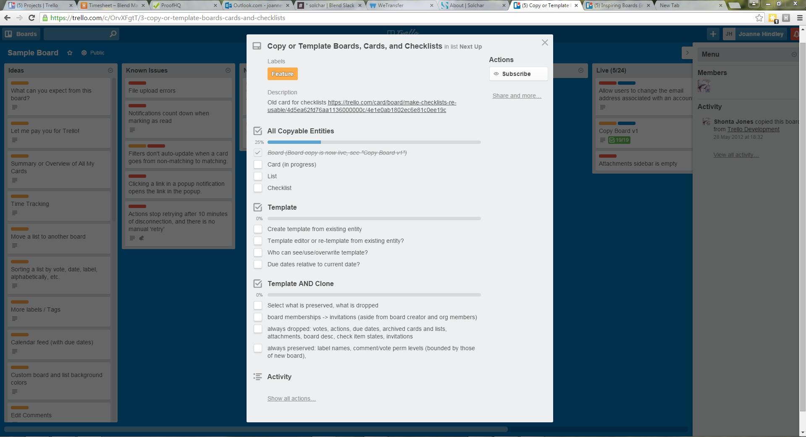
Task: Check the board memberships invitations item
Action: pos(258,317)
